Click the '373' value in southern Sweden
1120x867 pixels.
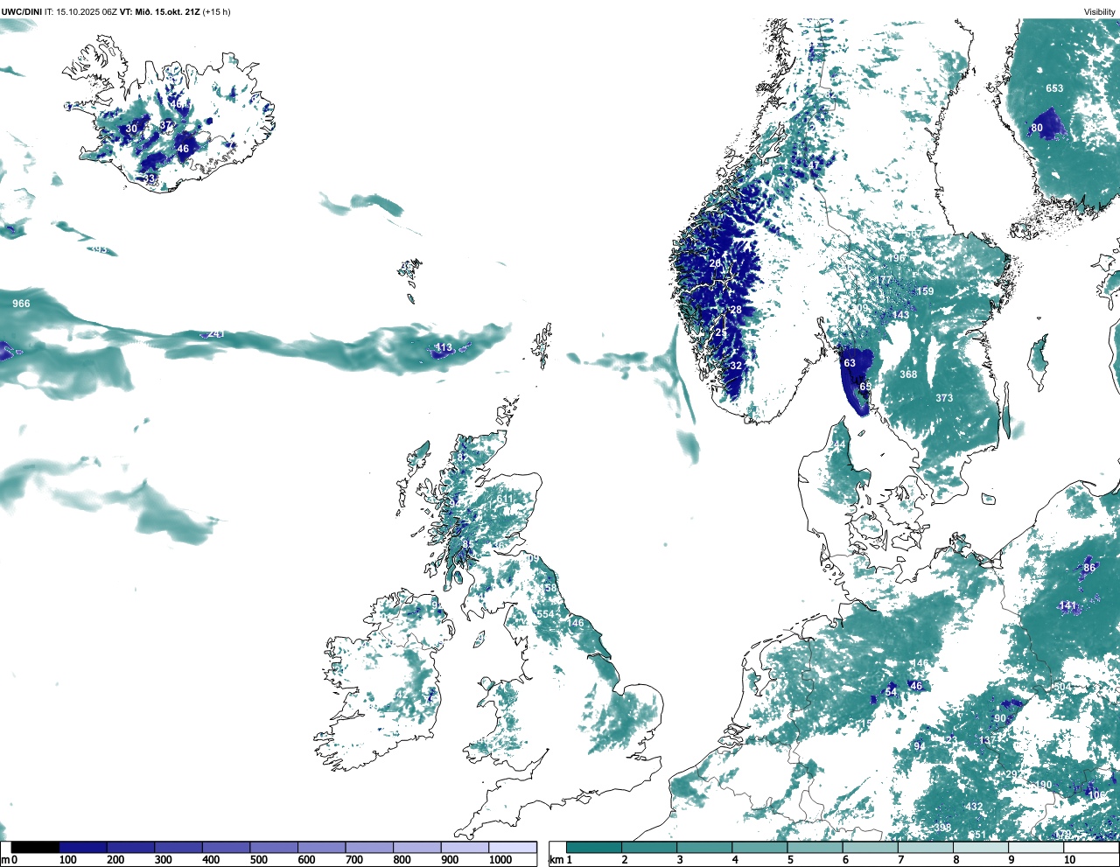coord(944,398)
